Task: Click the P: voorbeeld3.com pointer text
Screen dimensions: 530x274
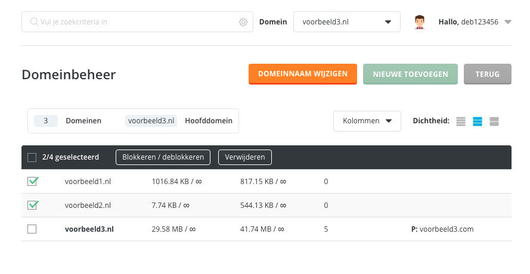Action: point(442,229)
